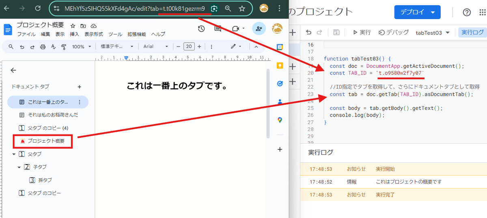Click the zoom magnifier in address bar
The height and width of the screenshot is (218, 487).
click(228, 8)
